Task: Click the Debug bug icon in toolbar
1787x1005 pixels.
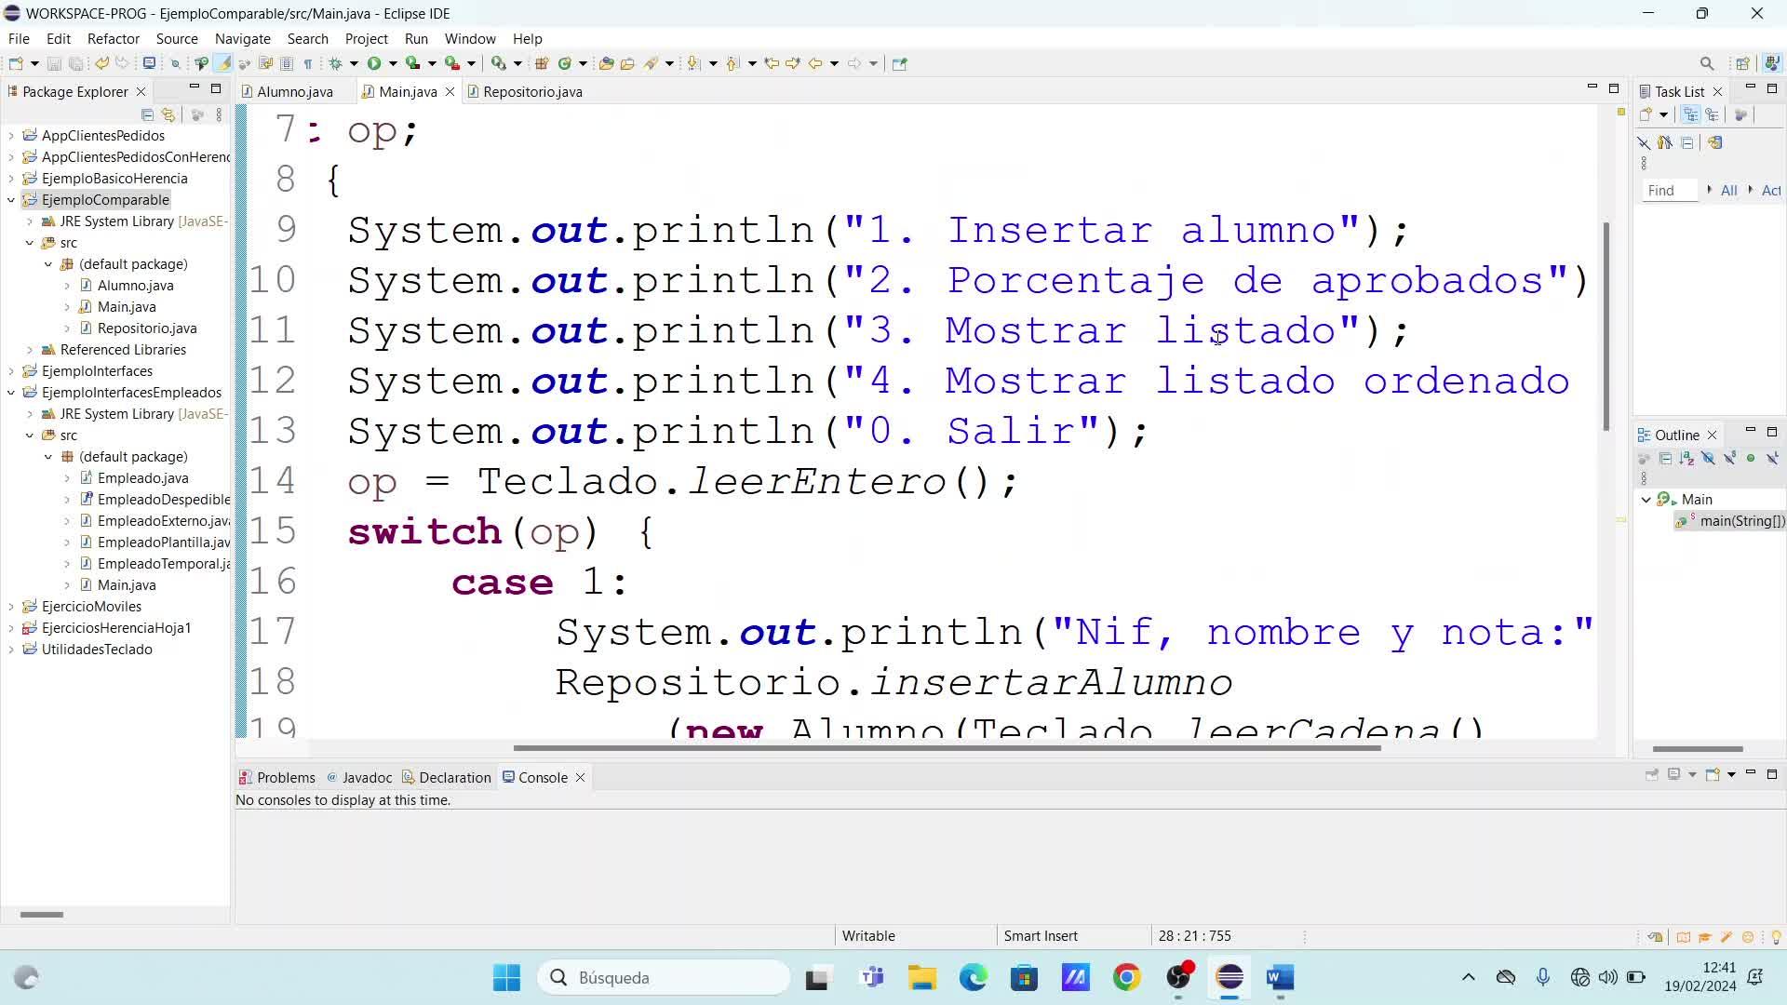Action: click(336, 63)
